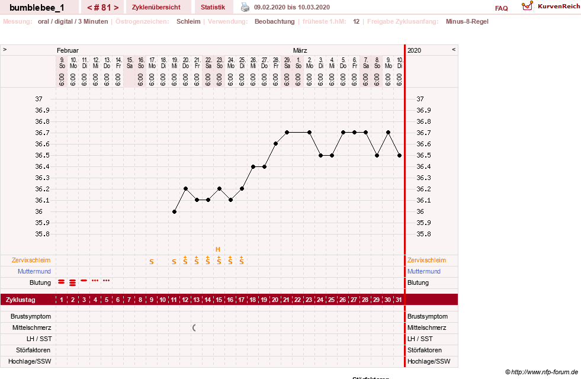Open the Statistik tab

(x=213, y=7)
